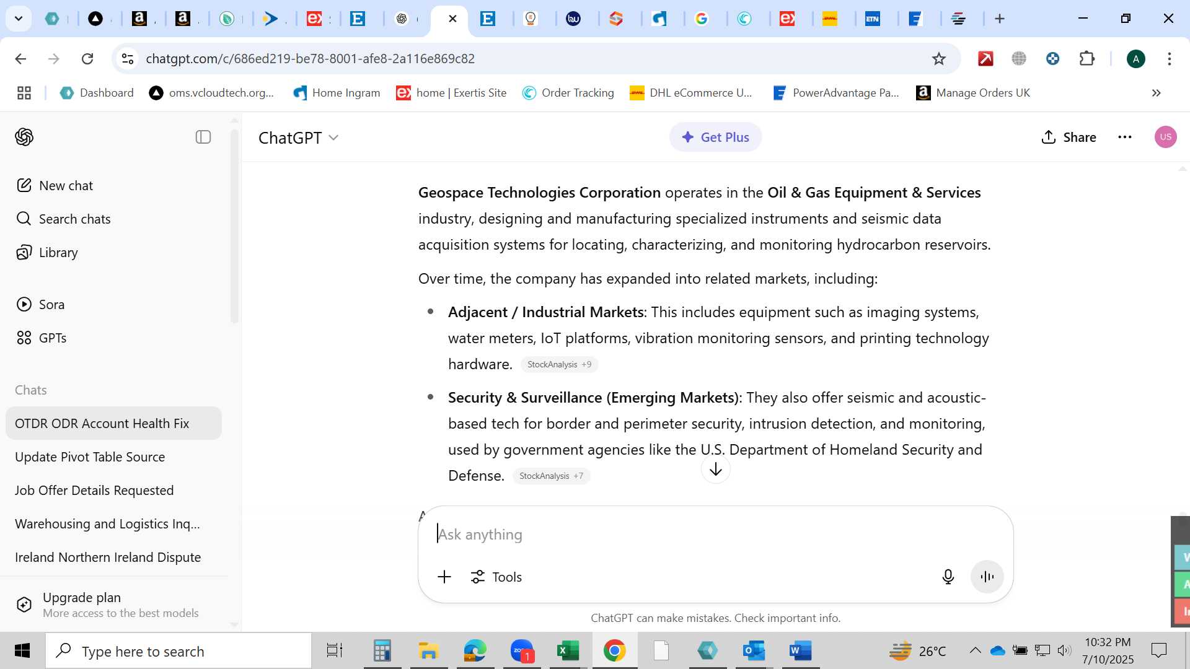Open the tab search dropdown arrow
Screen dimensions: 1190x669
pyautogui.click(x=19, y=19)
